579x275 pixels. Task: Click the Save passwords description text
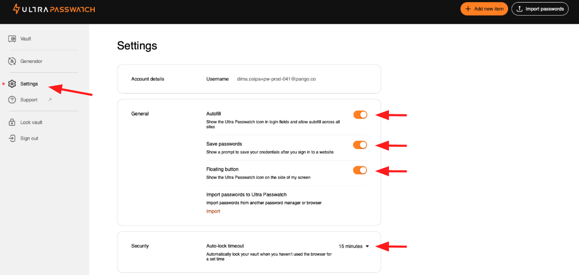coord(270,152)
